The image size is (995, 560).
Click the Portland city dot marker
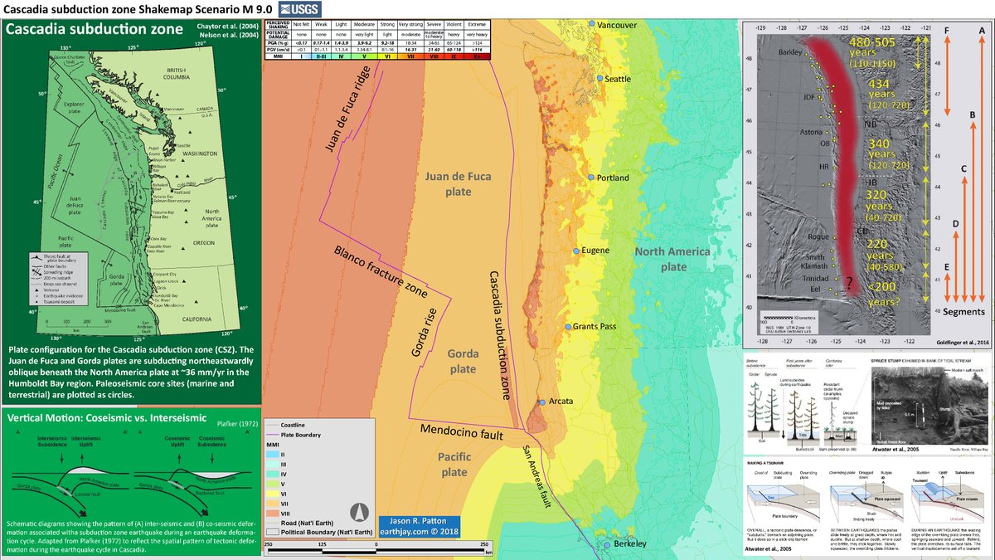(x=590, y=178)
